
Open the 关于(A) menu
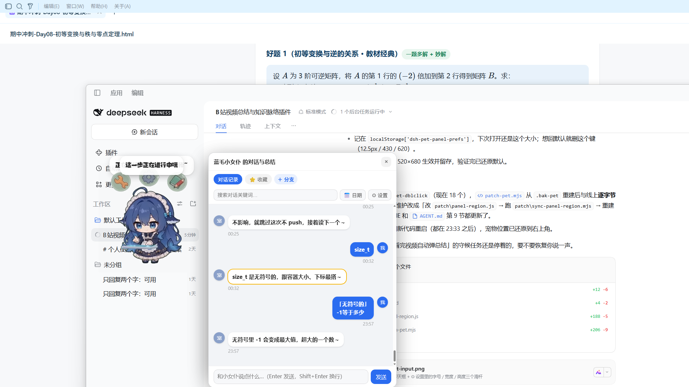[x=122, y=6]
